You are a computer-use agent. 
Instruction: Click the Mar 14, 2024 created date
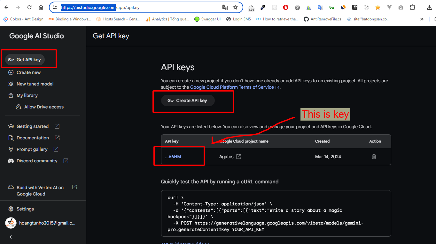(328, 157)
